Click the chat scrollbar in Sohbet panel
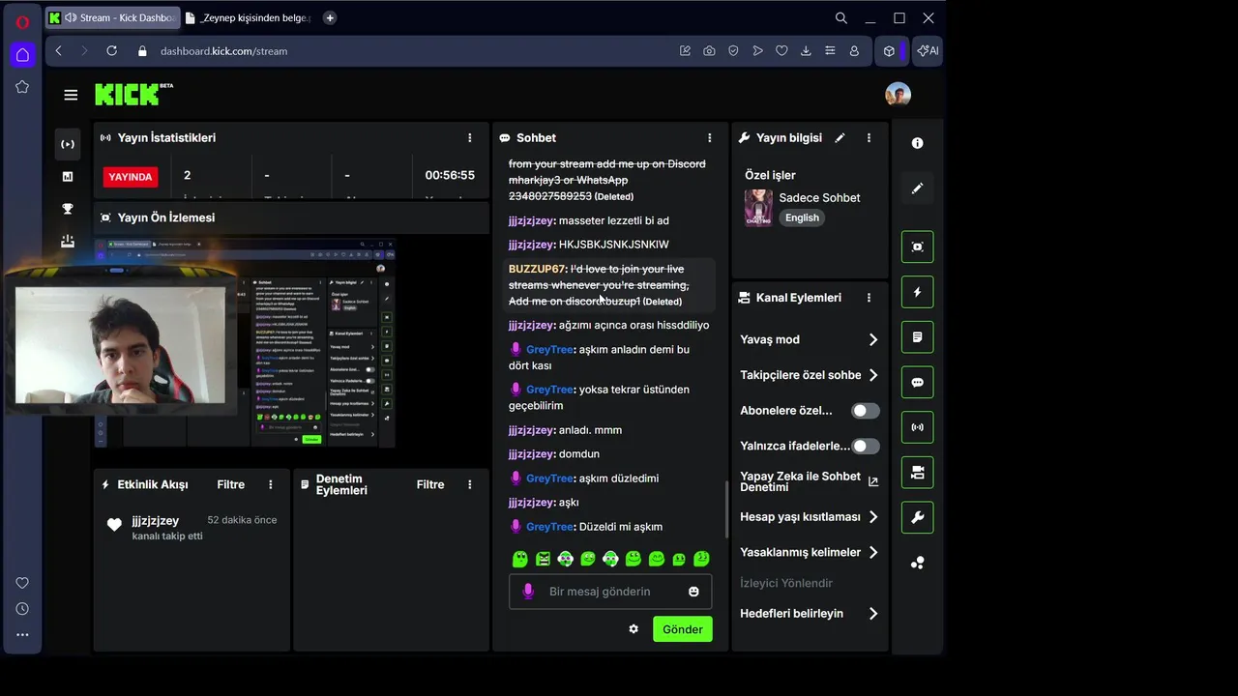1238x696 pixels. [x=726, y=510]
